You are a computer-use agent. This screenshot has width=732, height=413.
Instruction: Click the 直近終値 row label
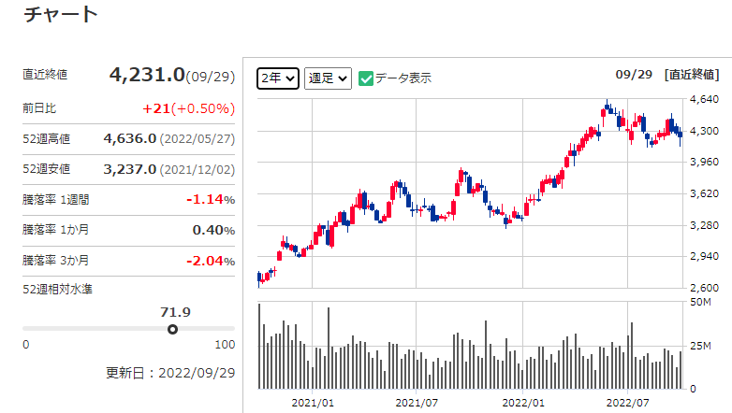tap(45, 75)
